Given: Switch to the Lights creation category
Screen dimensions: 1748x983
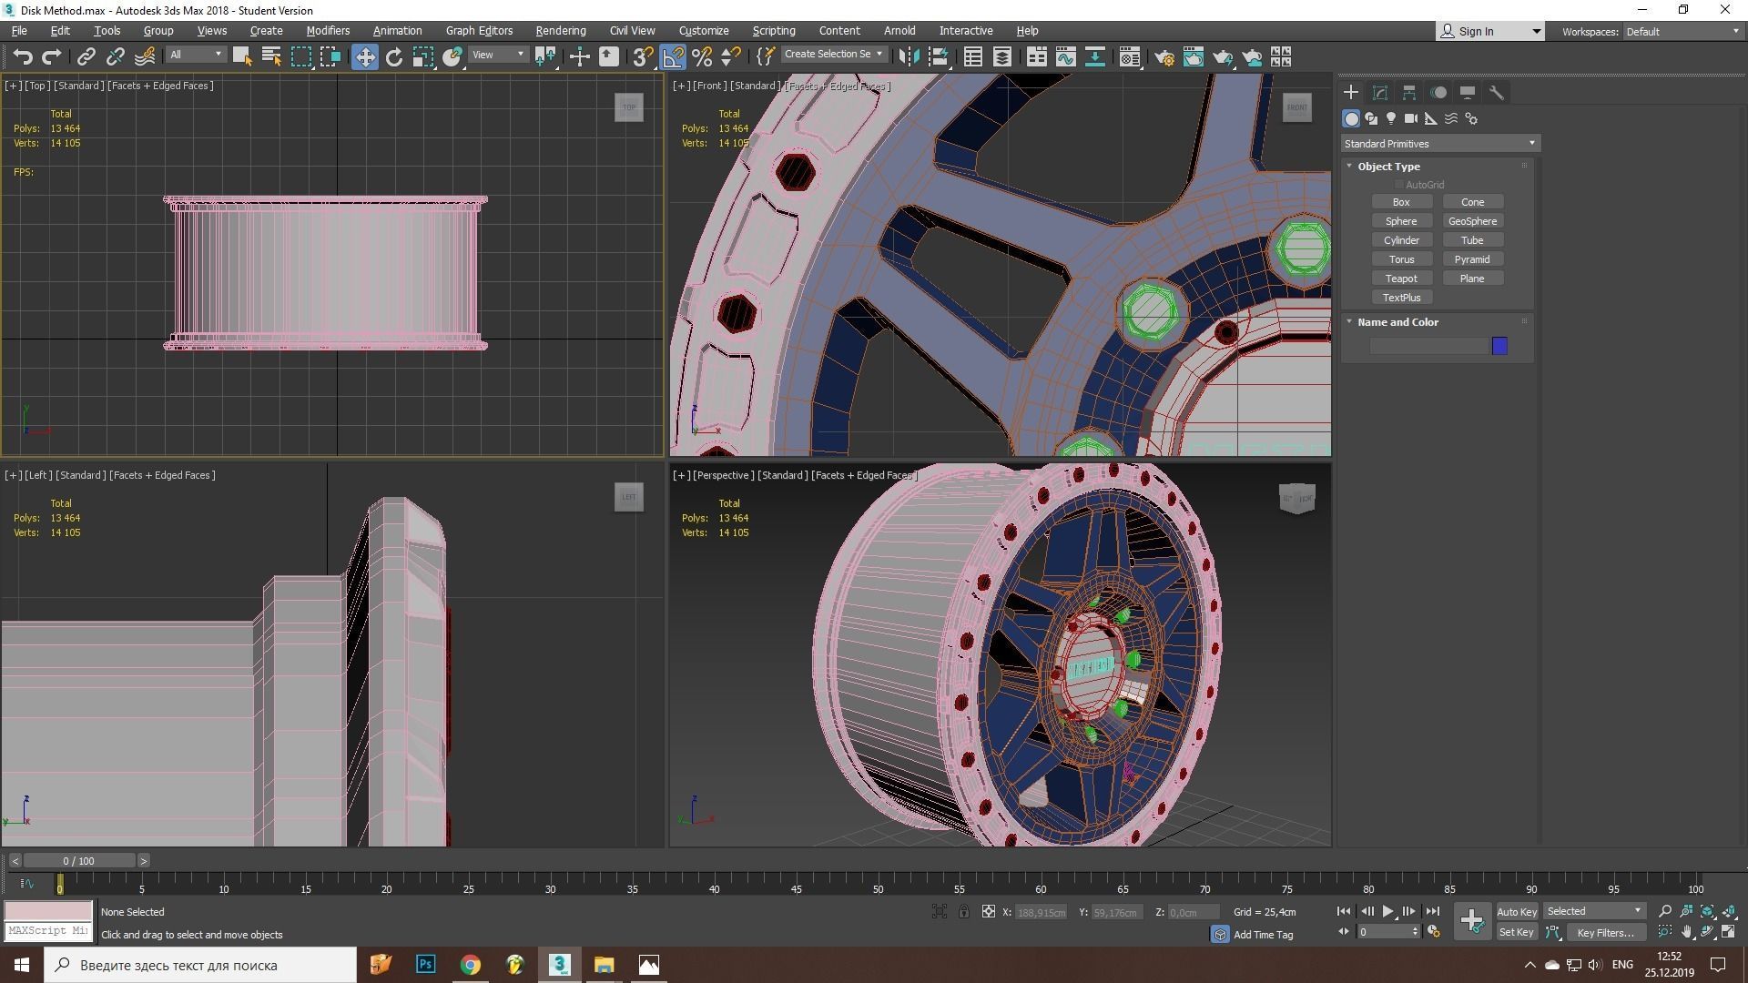Looking at the screenshot, I should click(x=1391, y=118).
